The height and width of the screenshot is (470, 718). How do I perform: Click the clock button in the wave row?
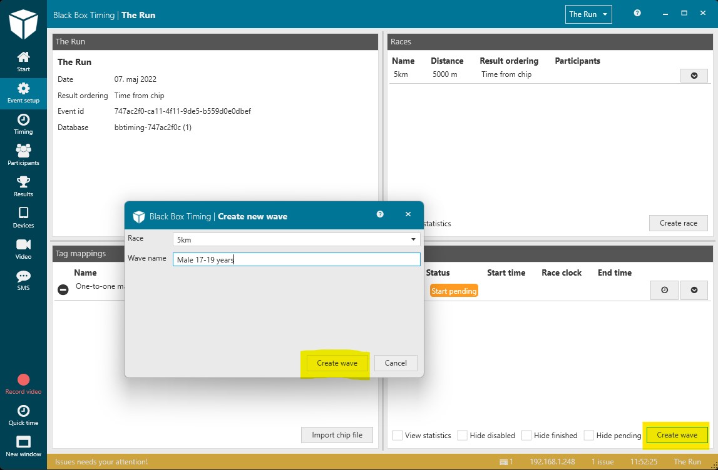tap(664, 291)
